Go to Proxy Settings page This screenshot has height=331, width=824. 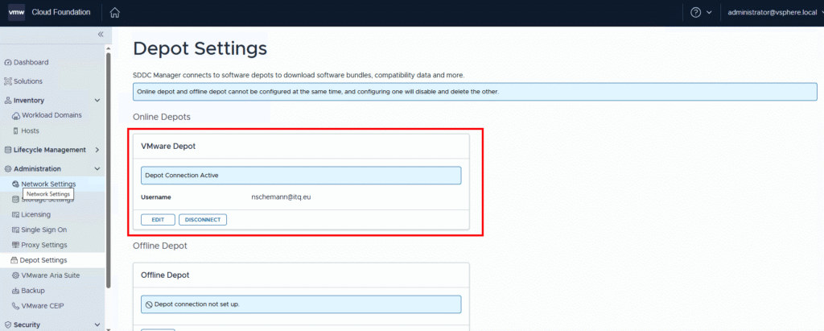click(43, 245)
